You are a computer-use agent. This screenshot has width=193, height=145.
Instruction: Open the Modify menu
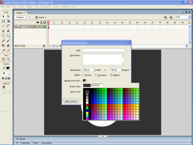click(x=29, y=7)
